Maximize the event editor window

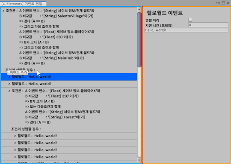[223, 3]
